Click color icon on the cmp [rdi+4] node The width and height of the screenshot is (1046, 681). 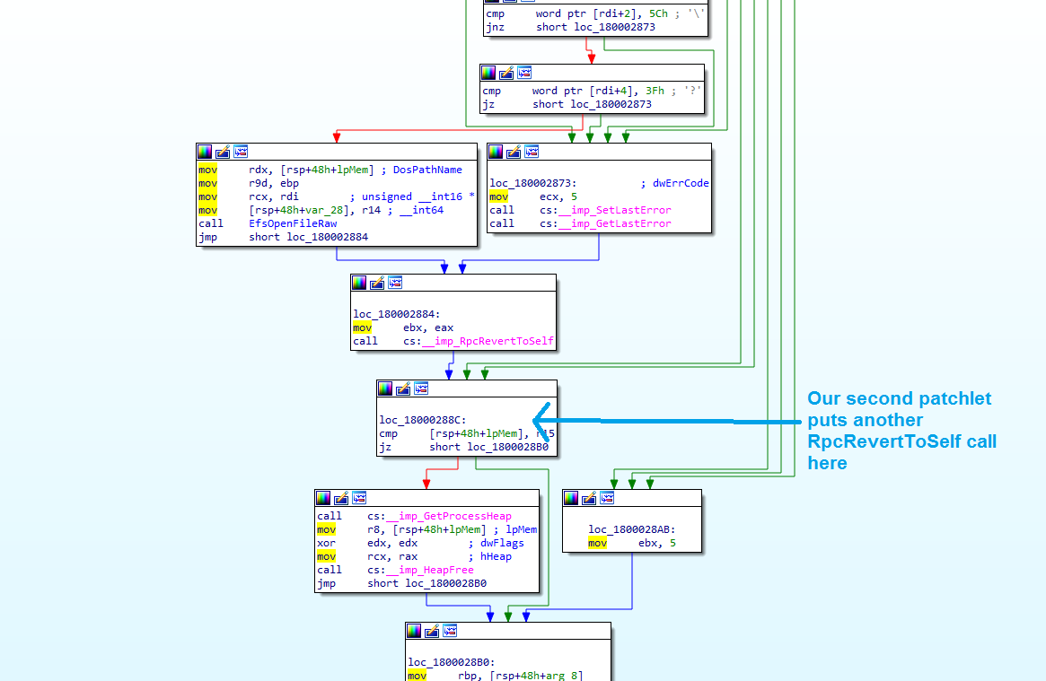tap(489, 73)
